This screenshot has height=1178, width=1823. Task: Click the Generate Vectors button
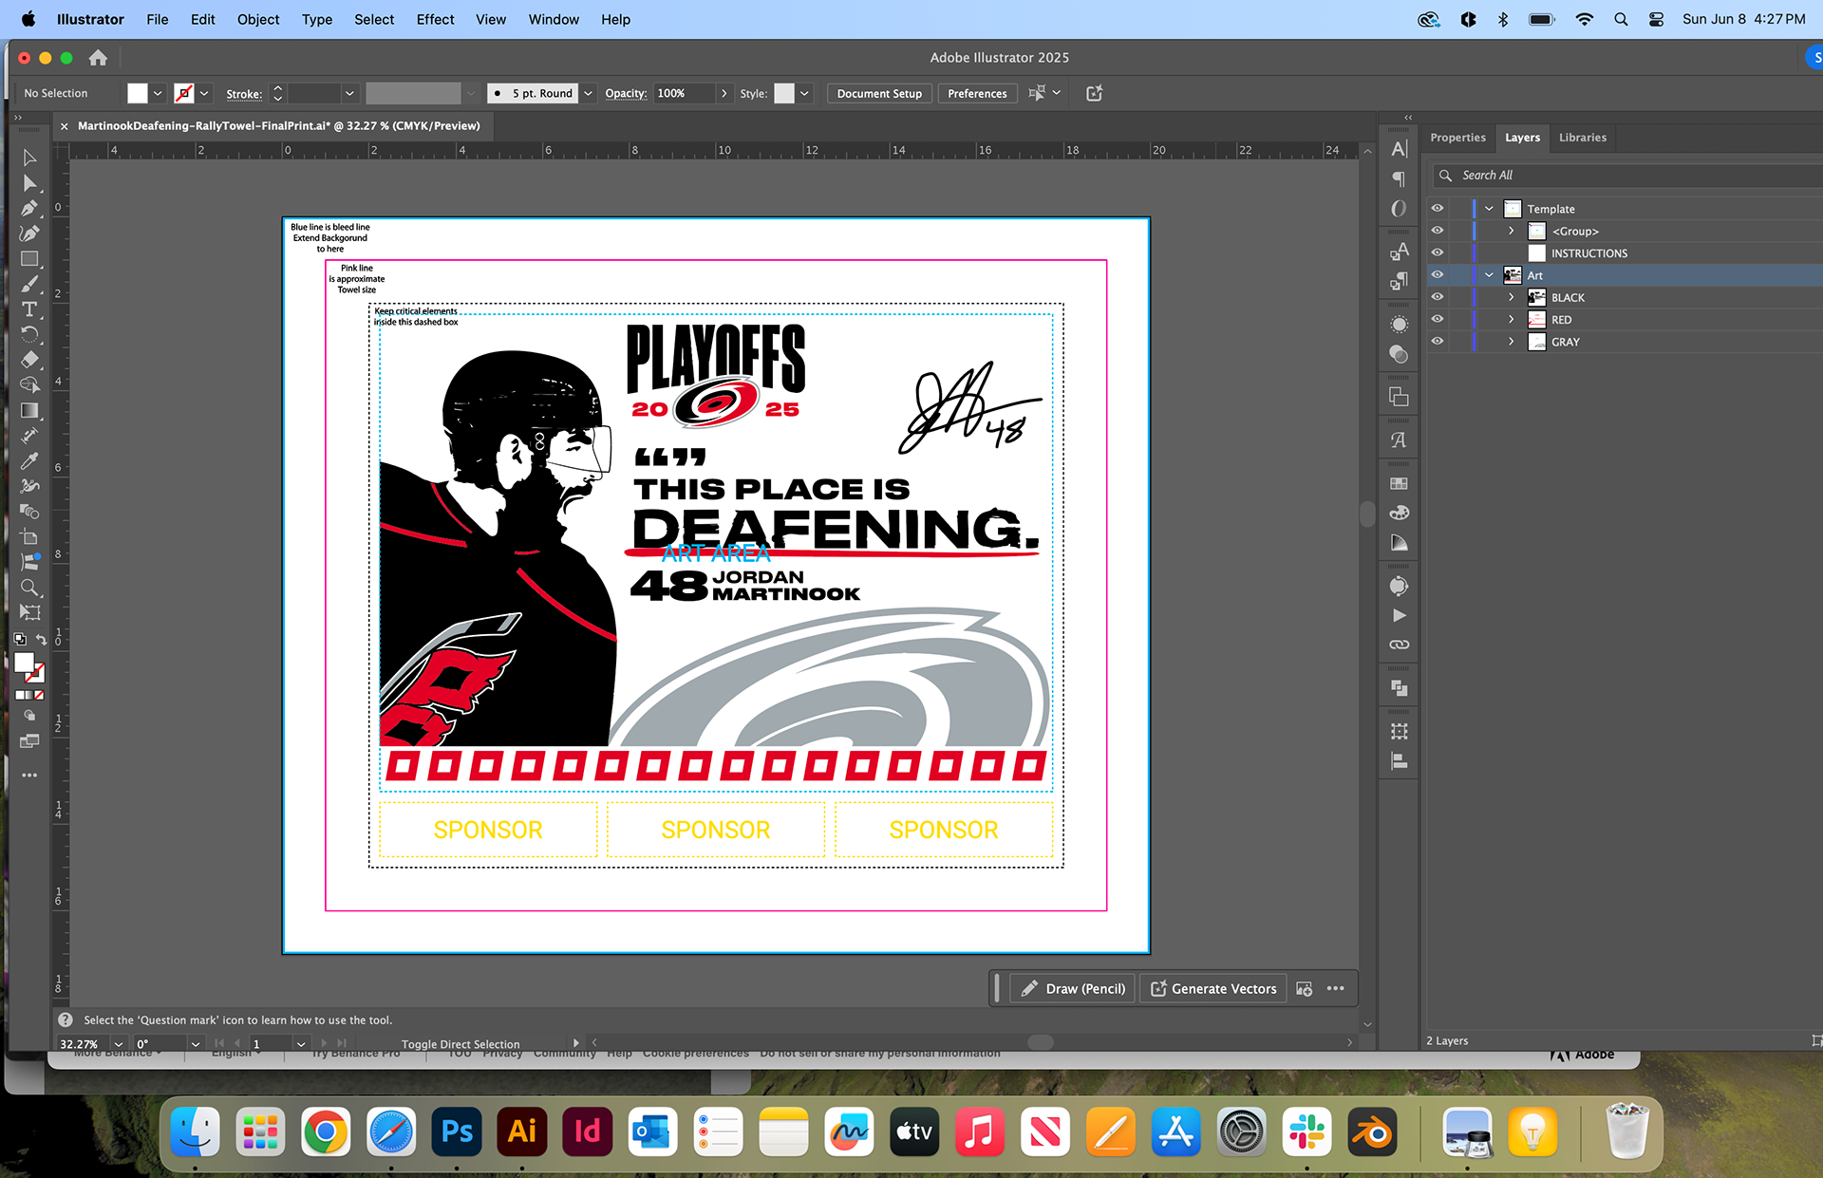pos(1213,988)
